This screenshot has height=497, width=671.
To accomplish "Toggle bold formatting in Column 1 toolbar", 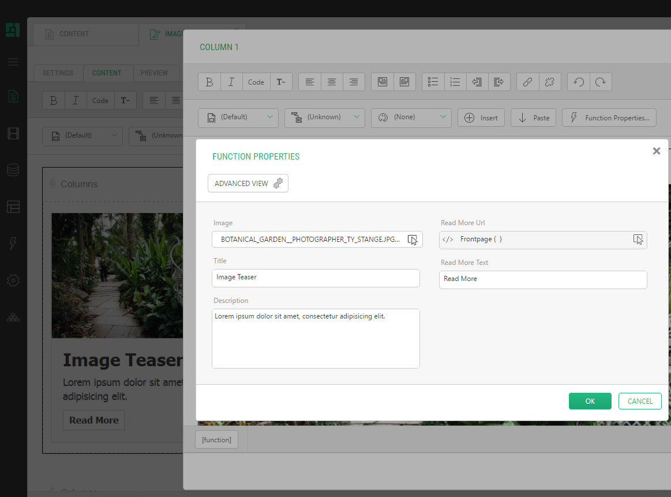I will (209, 82).
